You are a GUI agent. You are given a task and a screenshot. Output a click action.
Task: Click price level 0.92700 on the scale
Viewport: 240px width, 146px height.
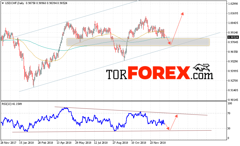tap(233, 81)
